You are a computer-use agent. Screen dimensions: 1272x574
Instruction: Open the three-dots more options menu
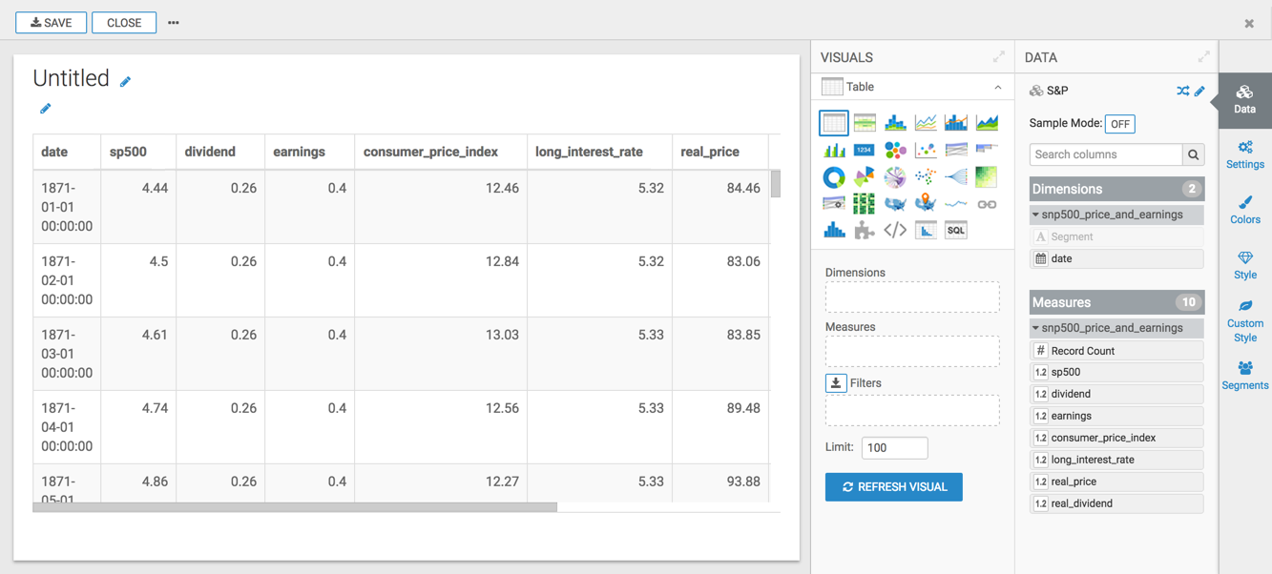[174, 22]
